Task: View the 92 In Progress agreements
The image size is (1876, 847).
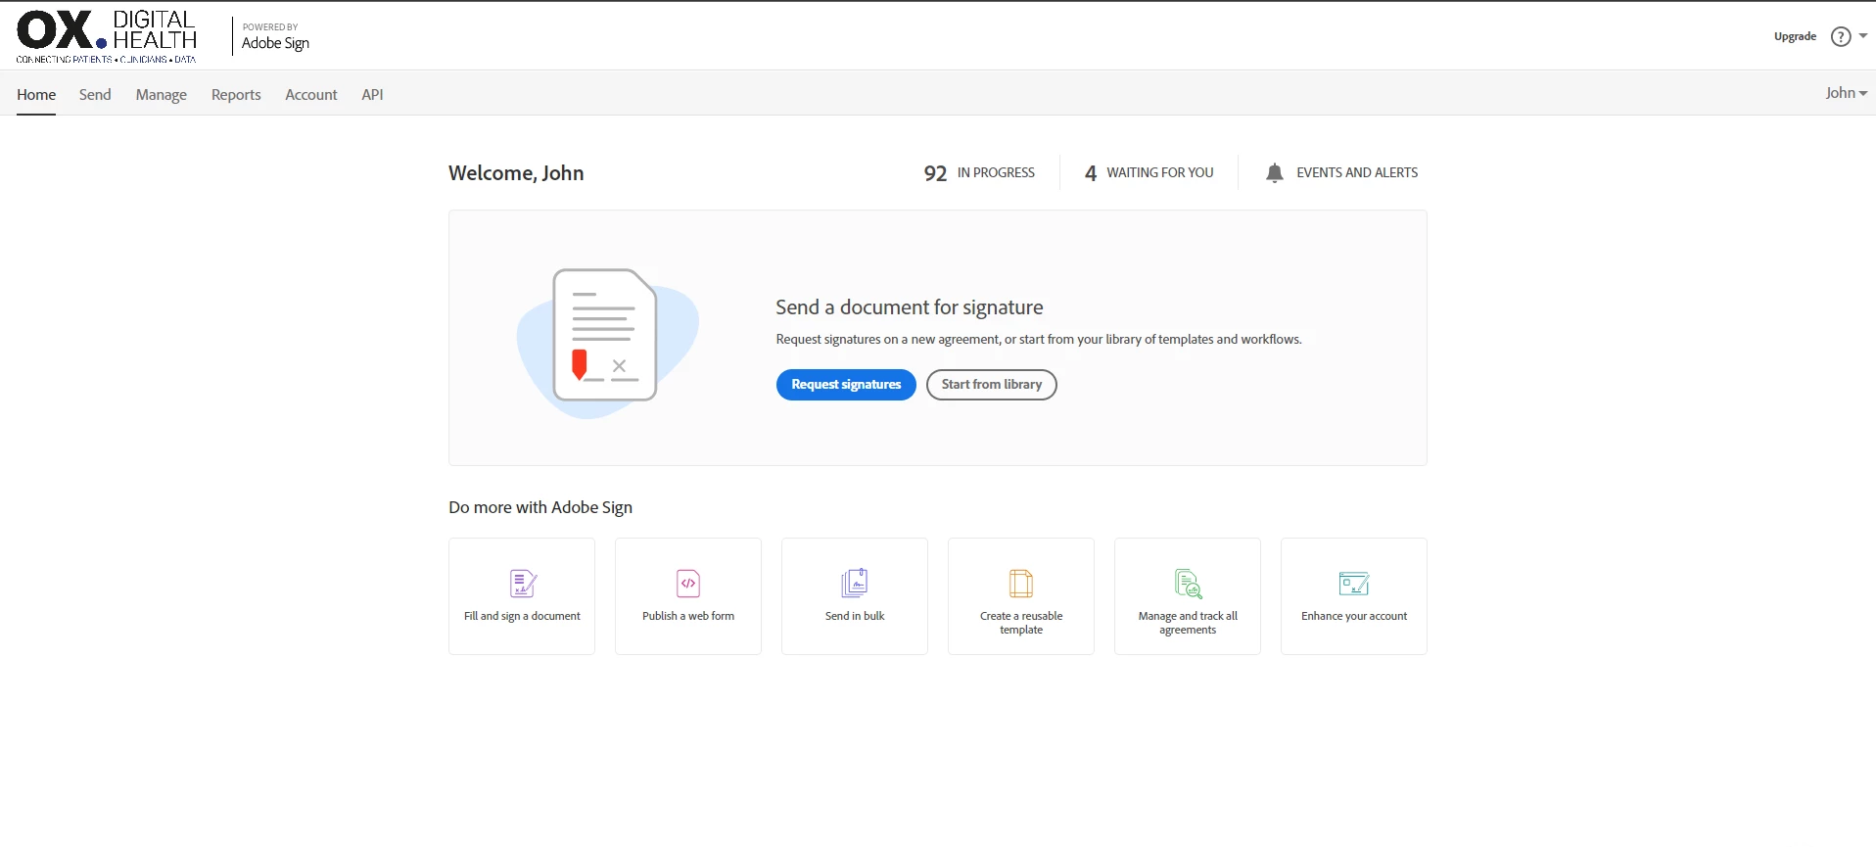Action: pyautogui.click(x=979, y=173)
